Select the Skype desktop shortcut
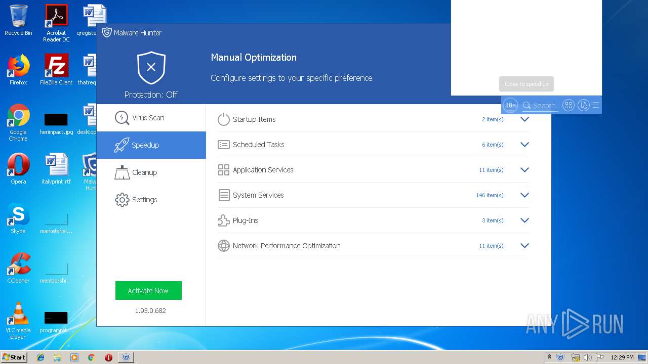The image size is (648, 364). (x=18, y=218)
